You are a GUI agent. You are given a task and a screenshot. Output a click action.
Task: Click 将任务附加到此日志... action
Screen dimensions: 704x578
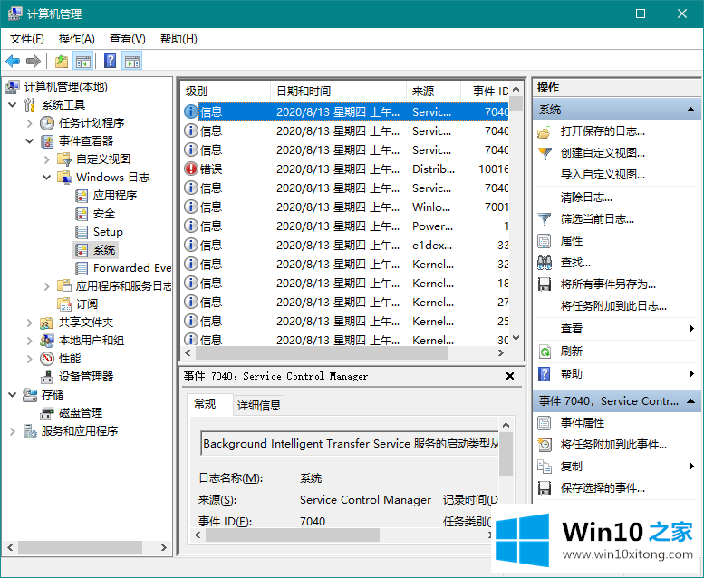(613, 306)
